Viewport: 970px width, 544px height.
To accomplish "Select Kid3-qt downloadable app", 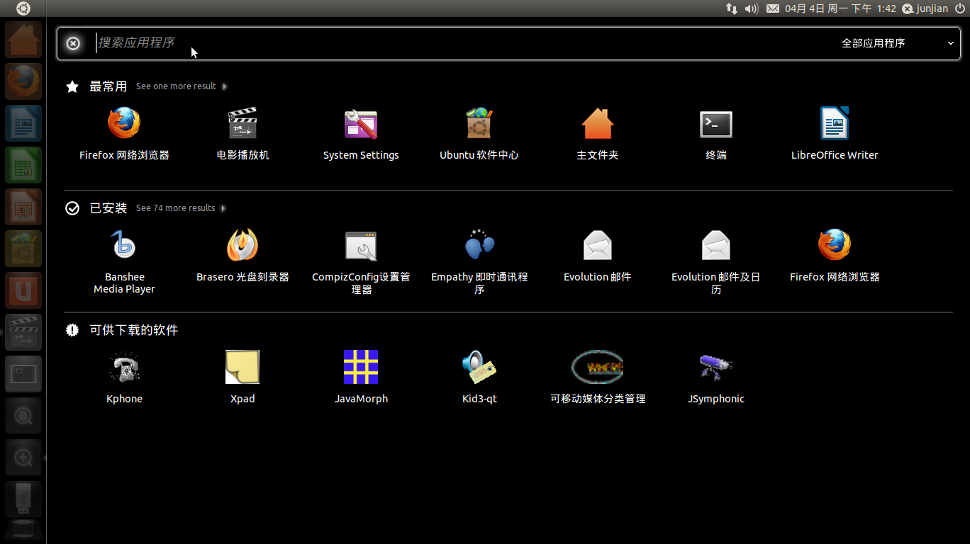I will [479, 378].
